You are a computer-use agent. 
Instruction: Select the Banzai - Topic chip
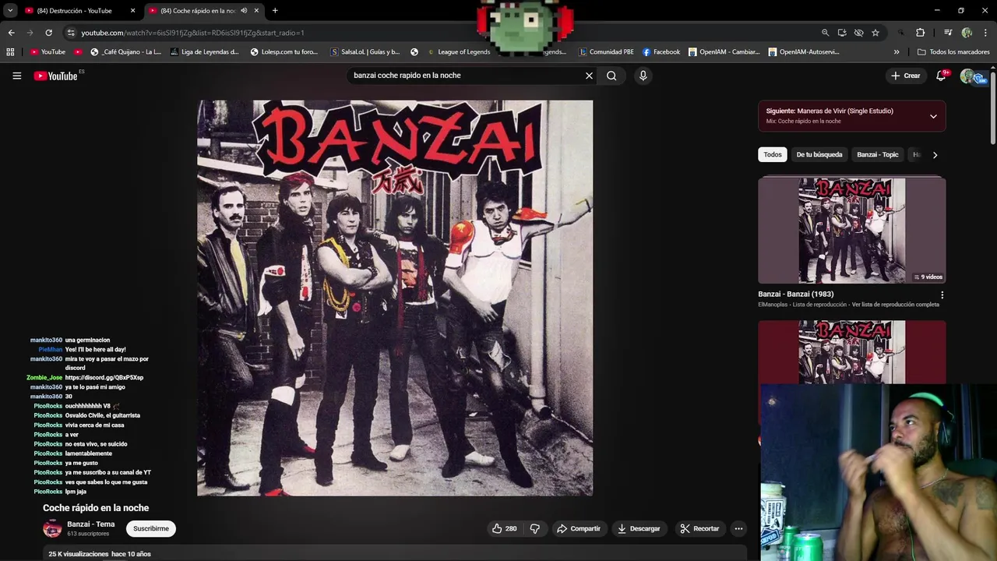tap(878, 154)
